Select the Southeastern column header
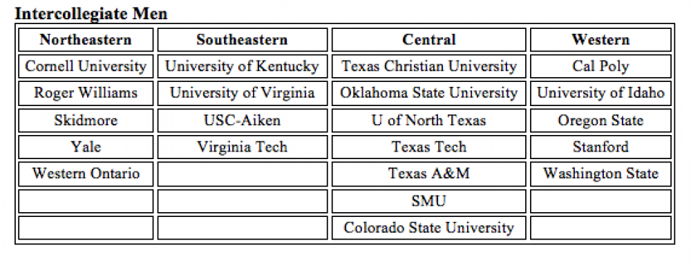Image resolution: width=691 pixels, height=270 pixels. tap(243, 39)
